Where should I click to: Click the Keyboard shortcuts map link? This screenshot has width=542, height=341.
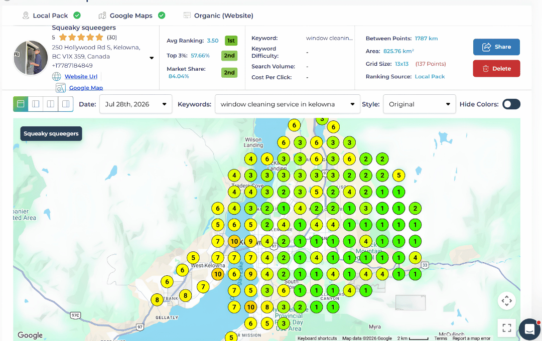point(317,338)
